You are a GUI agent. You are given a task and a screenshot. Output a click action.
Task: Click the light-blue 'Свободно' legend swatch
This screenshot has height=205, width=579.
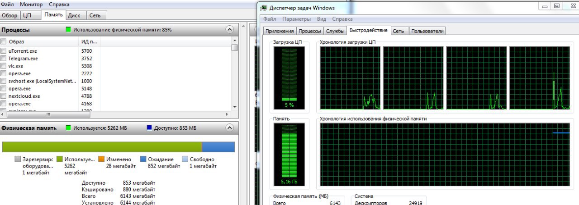(185, 159)
